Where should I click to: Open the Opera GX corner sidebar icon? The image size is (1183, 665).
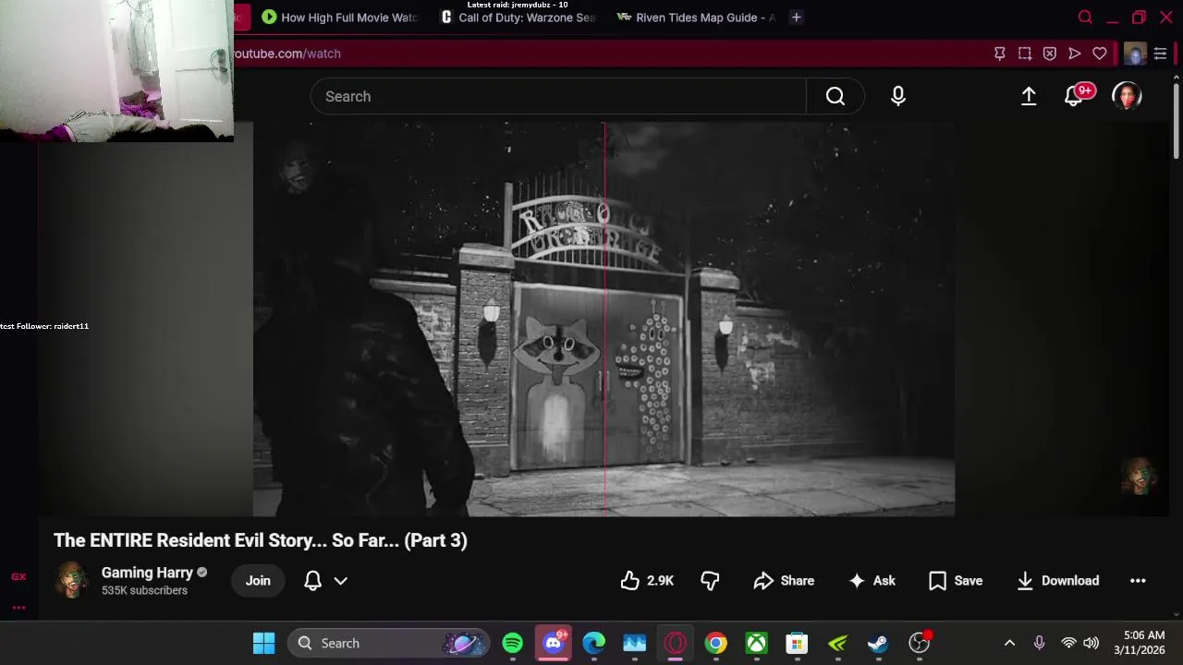[x=18, y=576]
